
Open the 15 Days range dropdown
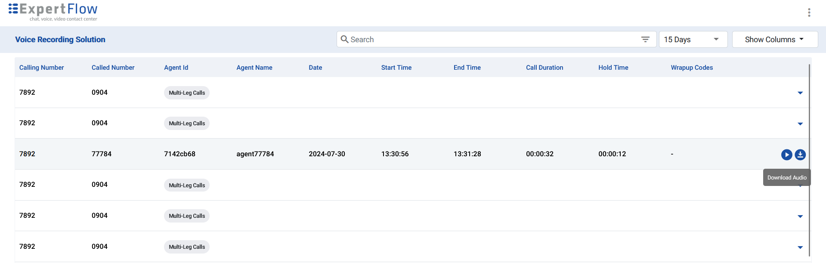pyautogui.click(x=693, y=39)
